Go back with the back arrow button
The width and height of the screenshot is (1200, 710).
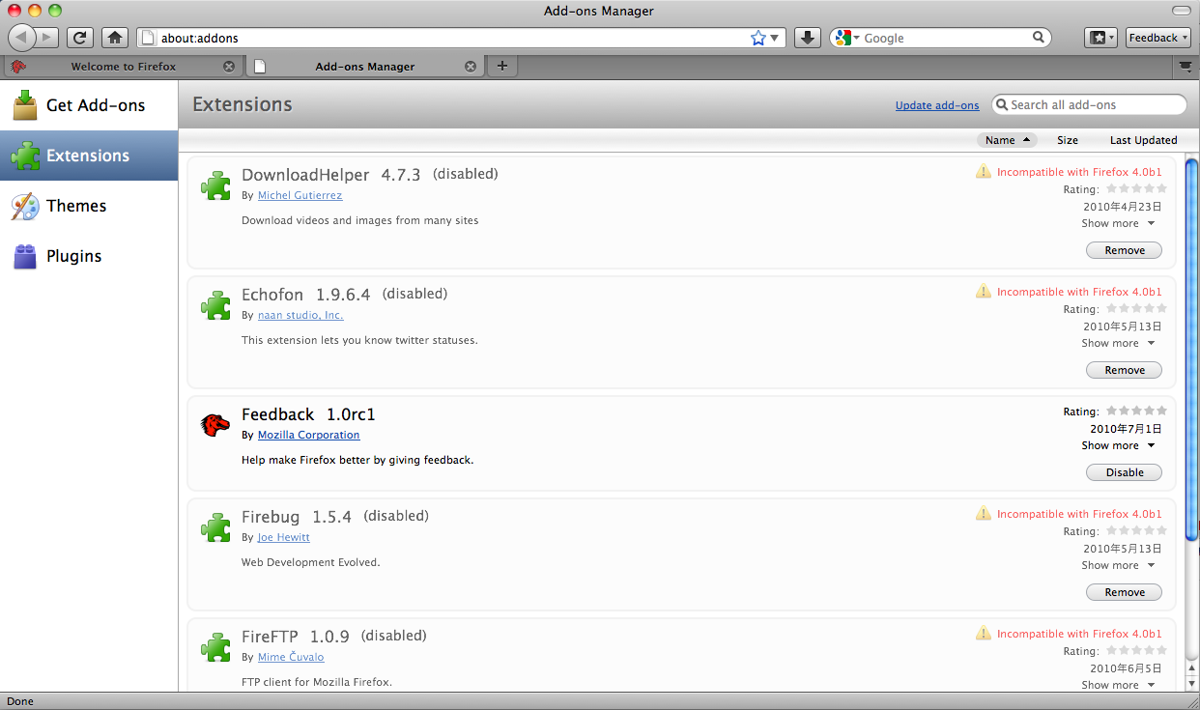21,38
